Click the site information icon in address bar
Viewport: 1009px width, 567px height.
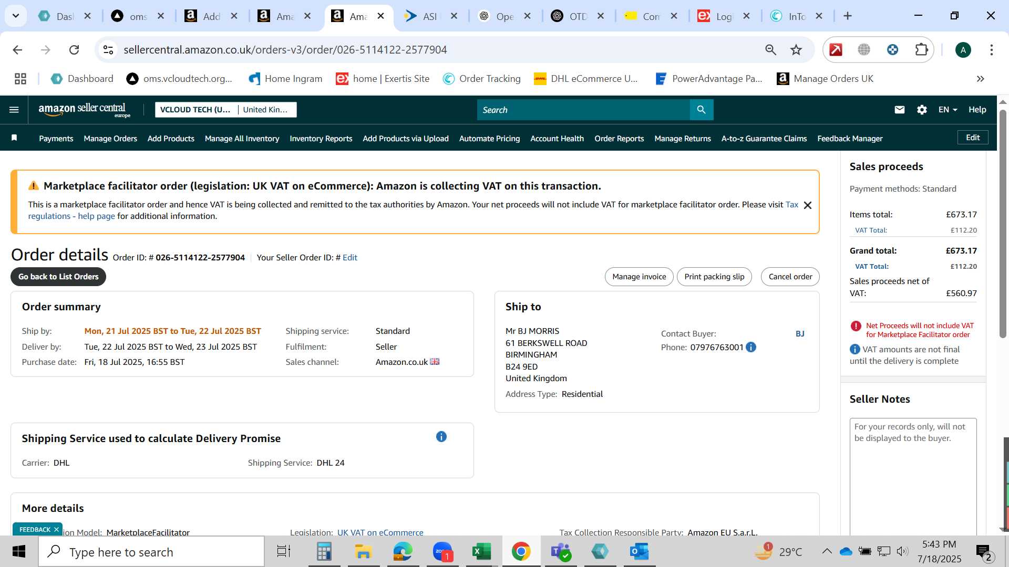click(108, 50)
